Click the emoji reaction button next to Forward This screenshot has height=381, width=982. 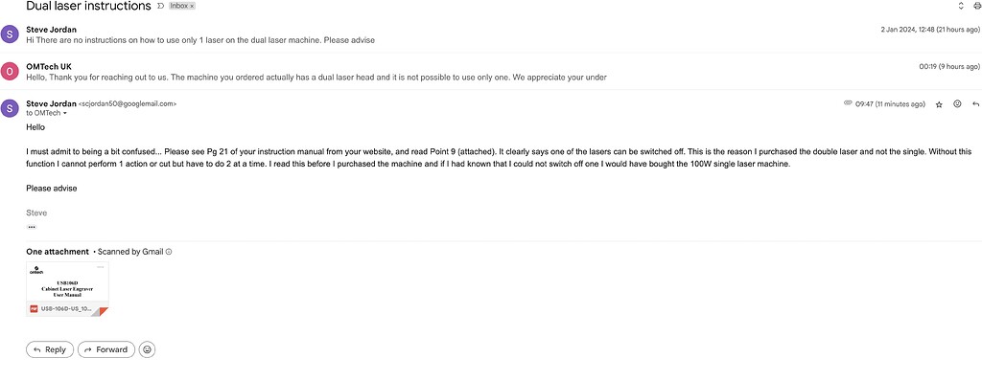click(147, 349)
